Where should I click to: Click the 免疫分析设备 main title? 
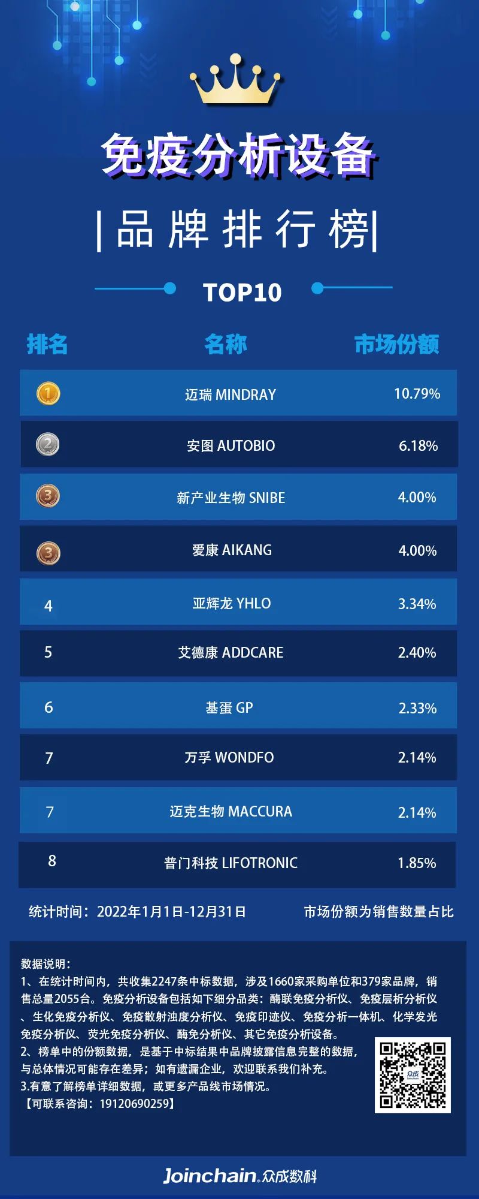pyautogui.click(x=238, y=156)
